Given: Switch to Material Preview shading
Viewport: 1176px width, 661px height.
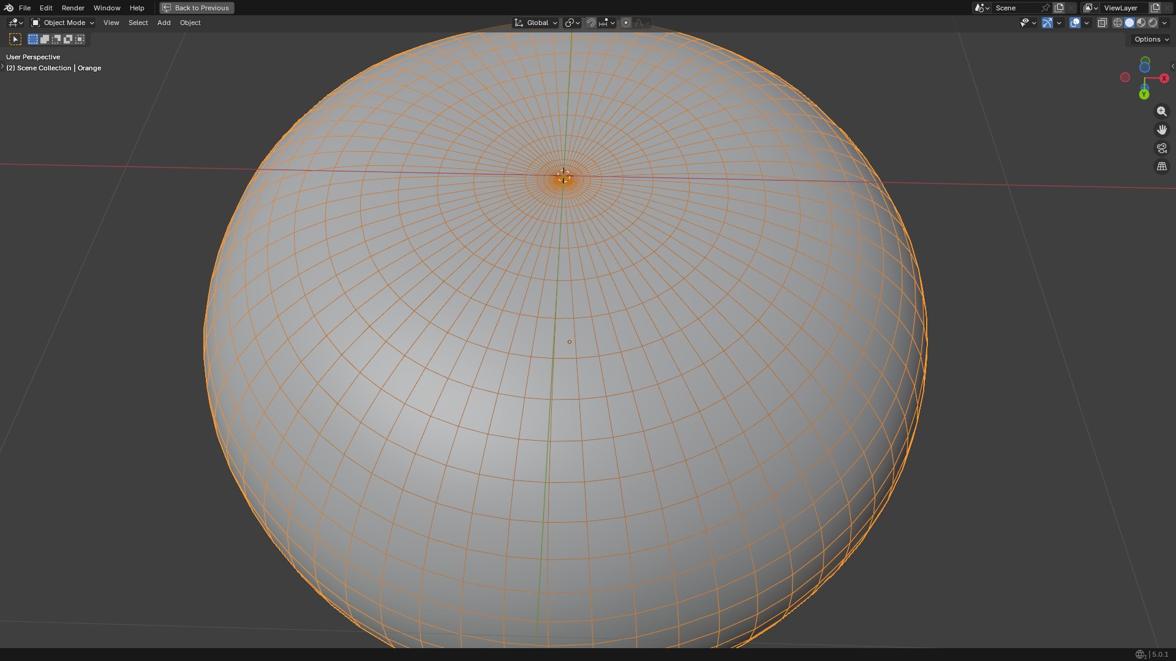Looking at the screenshot, I should 1141,23.
